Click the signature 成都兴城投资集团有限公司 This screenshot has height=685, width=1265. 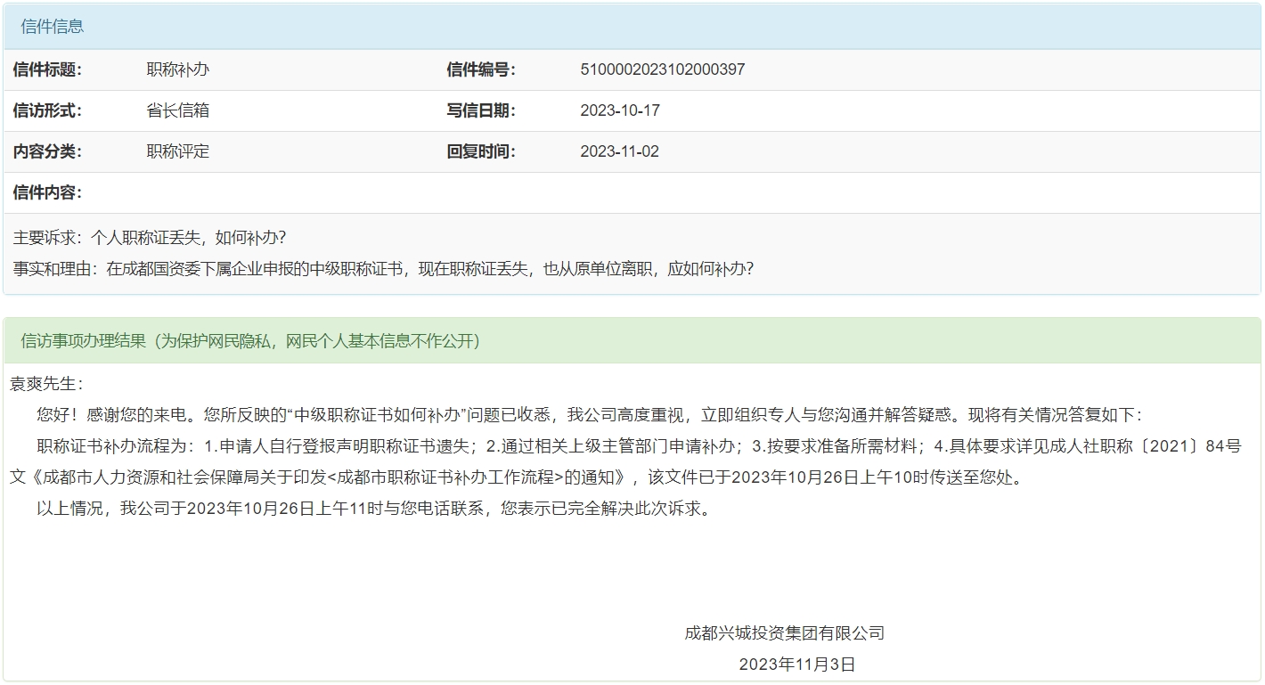pos(784,633)
